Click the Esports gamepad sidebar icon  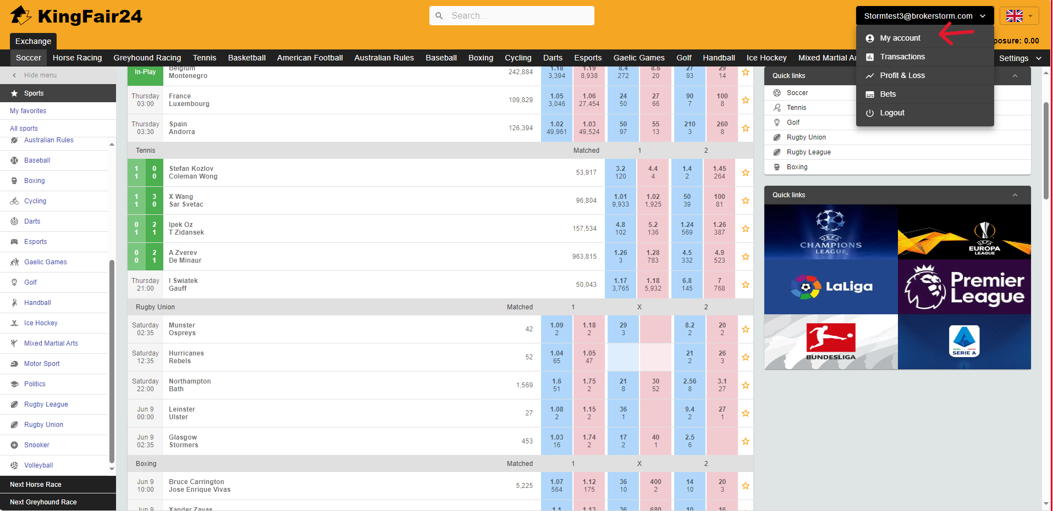click(x=14, y=242)
